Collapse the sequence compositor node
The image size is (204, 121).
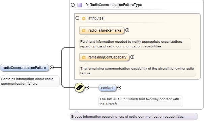click(x=87, y=88)
